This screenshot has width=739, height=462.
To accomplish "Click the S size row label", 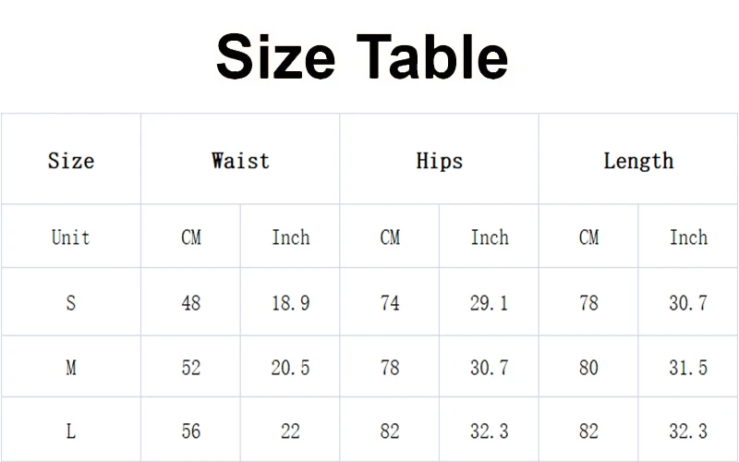I will (71, 302).
